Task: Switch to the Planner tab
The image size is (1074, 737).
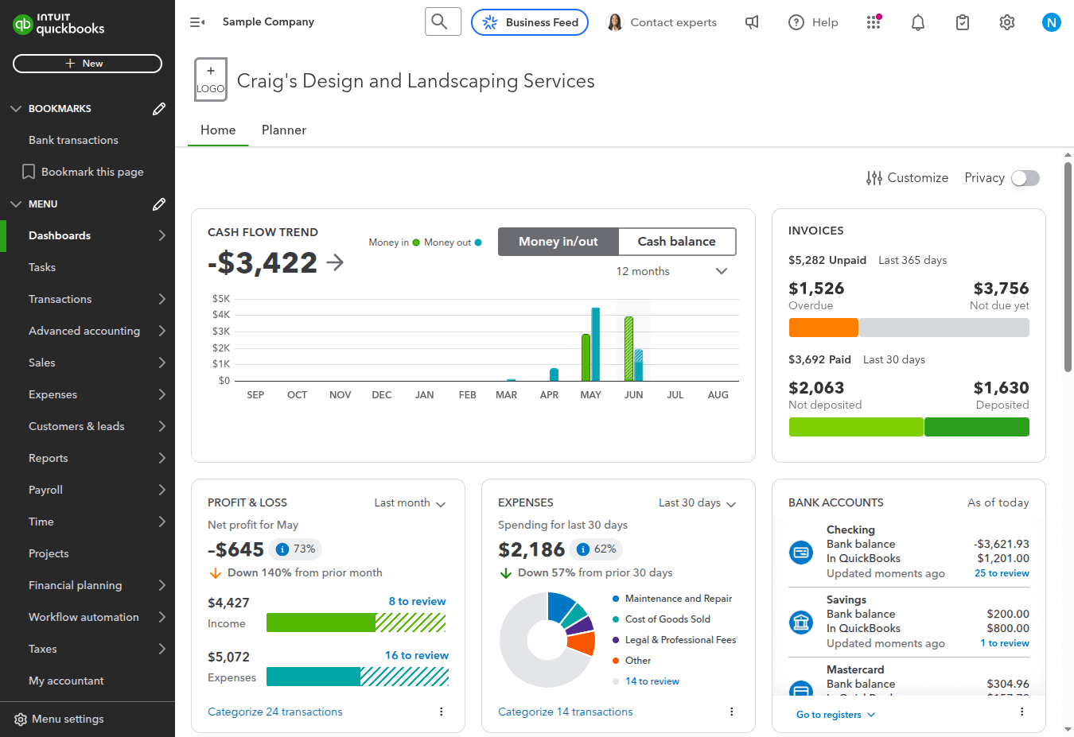Action: pyautogui.click(x=284, y=130)
